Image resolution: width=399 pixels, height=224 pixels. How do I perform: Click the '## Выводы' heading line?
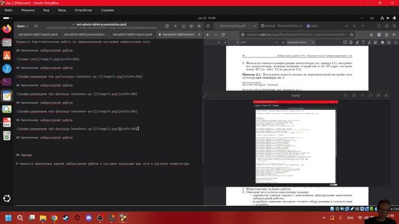click(24, 155)
